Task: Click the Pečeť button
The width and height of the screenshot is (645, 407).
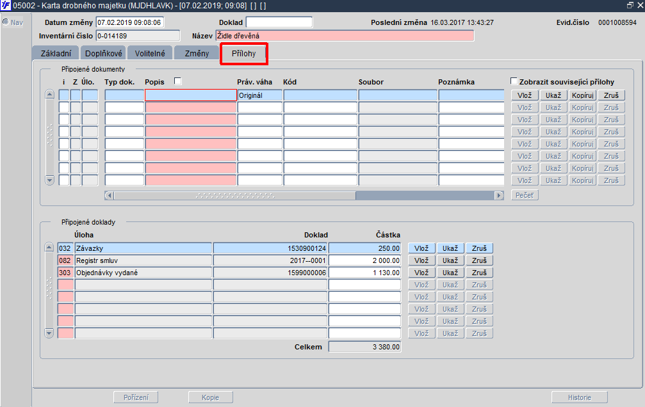Action: coord(525,195)
